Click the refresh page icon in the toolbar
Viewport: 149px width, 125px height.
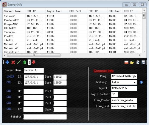[138, 62]
